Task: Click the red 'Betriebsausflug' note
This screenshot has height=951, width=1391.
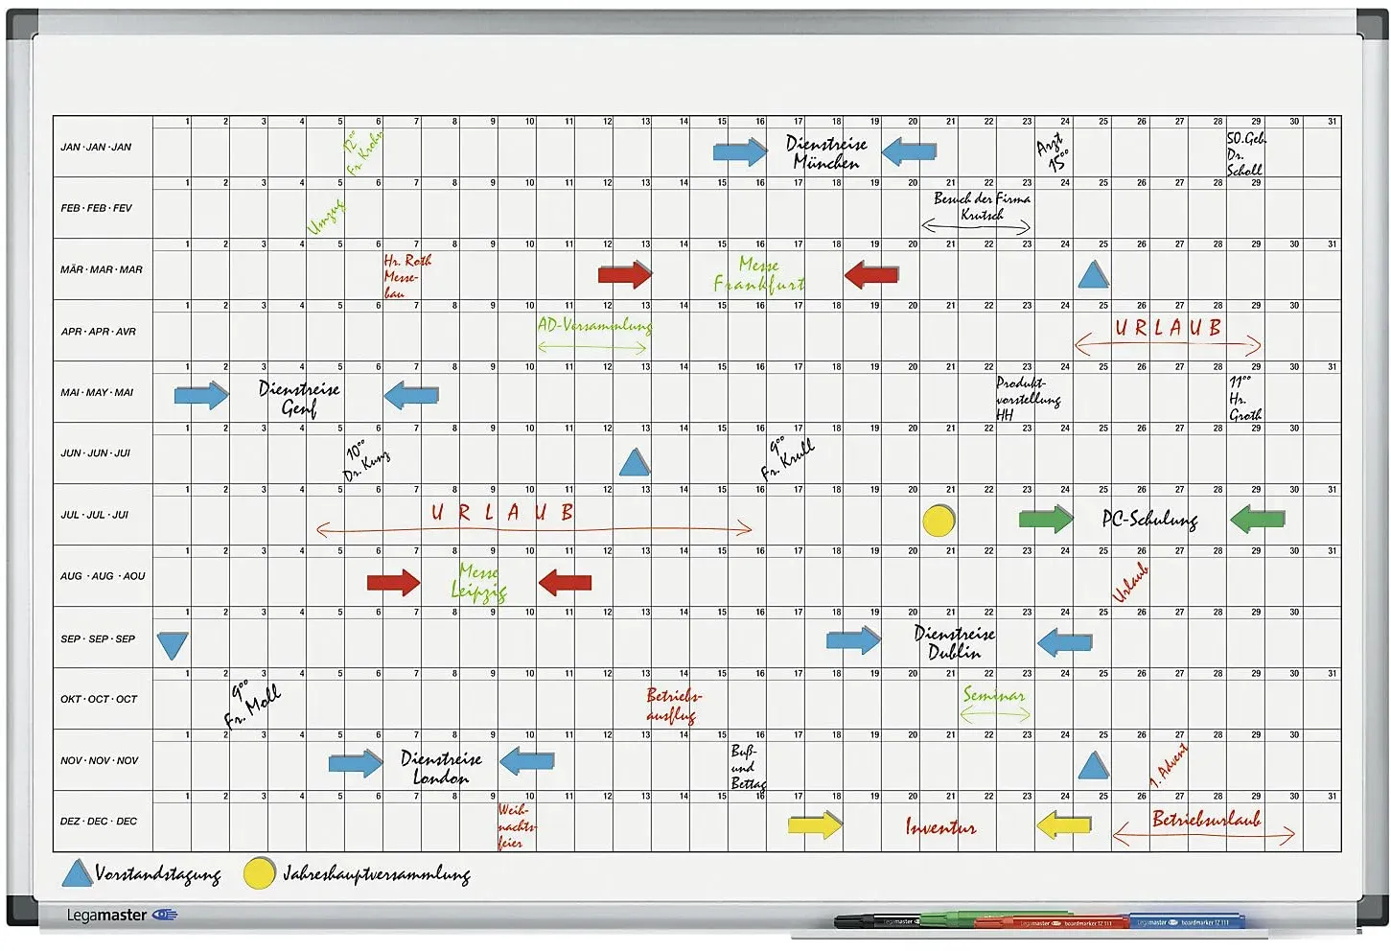Action: click(x=673, y=706)
